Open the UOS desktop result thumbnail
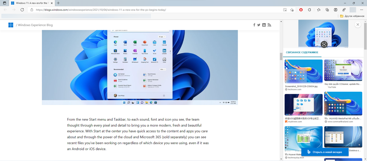 (x=303, y=104)
